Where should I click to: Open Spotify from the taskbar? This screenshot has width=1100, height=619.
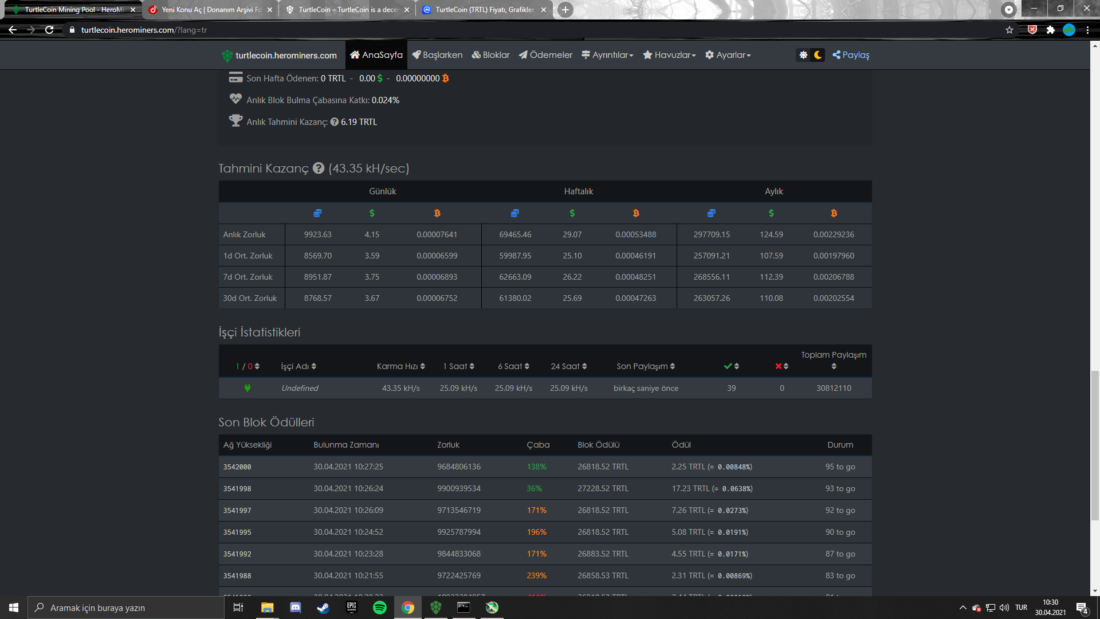click(379, 608)
